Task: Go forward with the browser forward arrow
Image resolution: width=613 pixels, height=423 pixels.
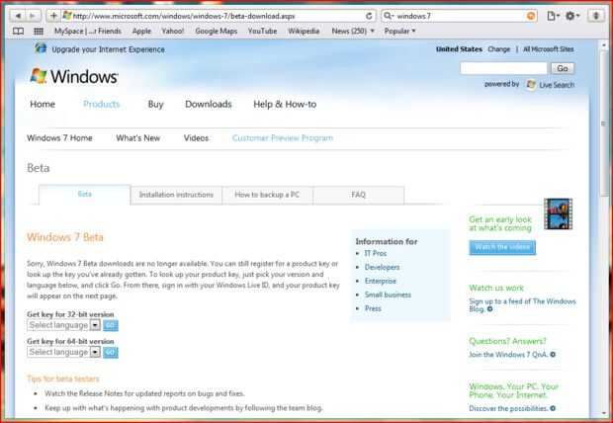Action: pyautogui.click(x=33, y=16)
